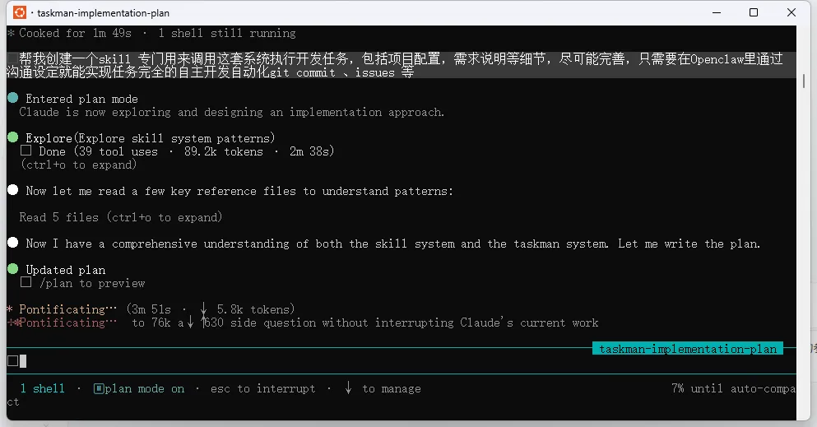Click the Ubuntu icon in the title bar
This screenshot has height=427, width=817.
20,12
